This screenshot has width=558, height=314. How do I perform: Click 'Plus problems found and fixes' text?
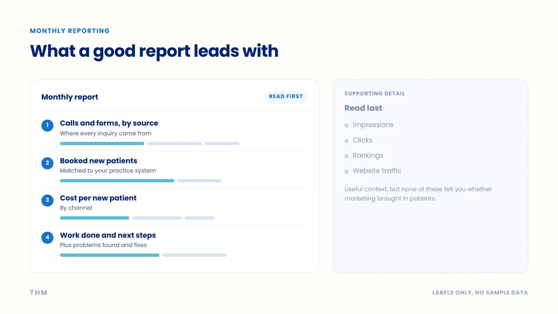pyautogui.click(x=103, y=245)
